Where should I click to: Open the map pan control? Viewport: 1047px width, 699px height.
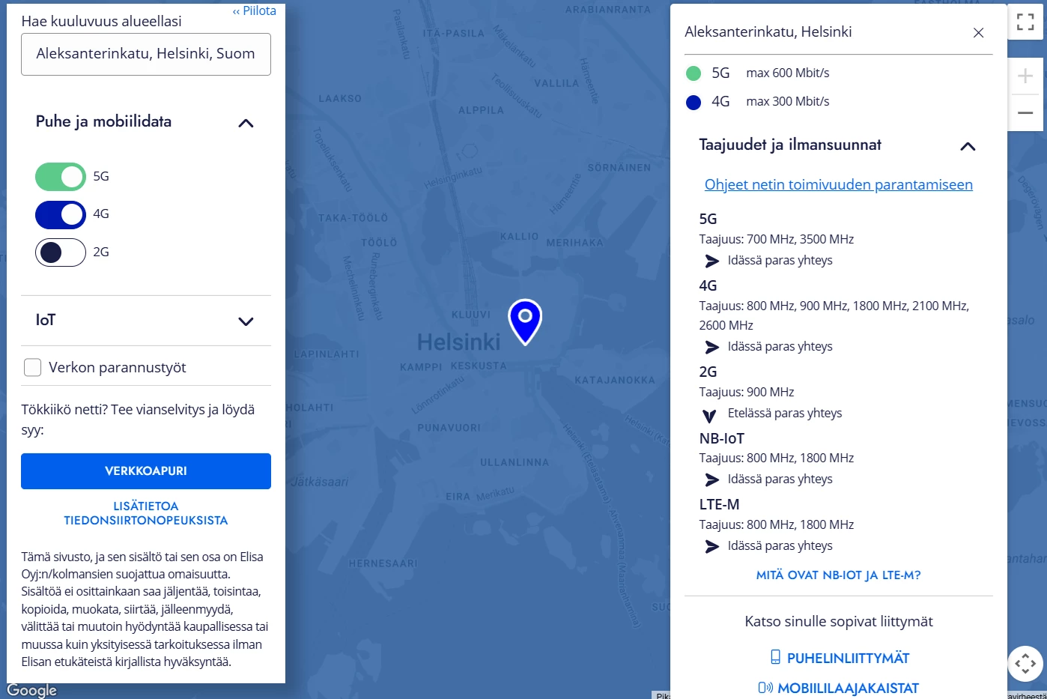click(x=1025, y=663)
